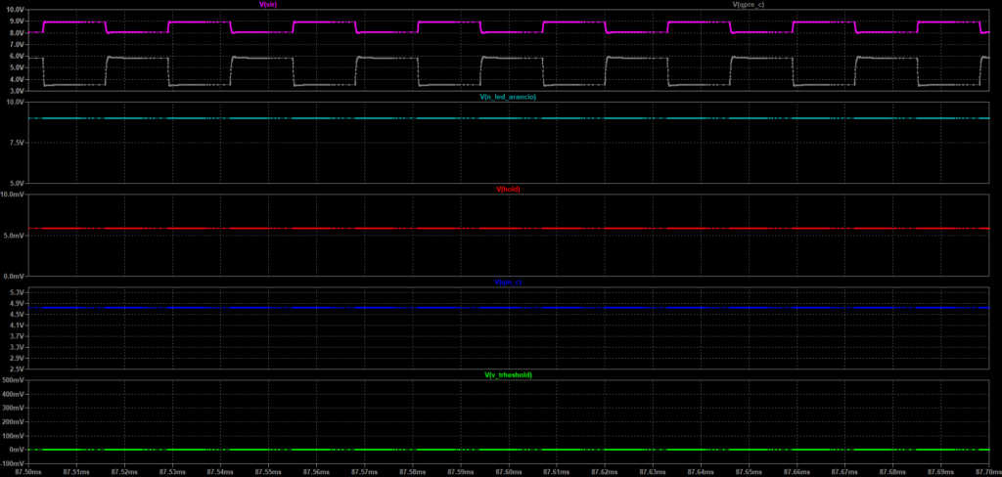Image resolution: width=1002 pixels, height=477 pixels.
Task: Click the 87.70ms time axis label
Action: [x=988, y=472]
